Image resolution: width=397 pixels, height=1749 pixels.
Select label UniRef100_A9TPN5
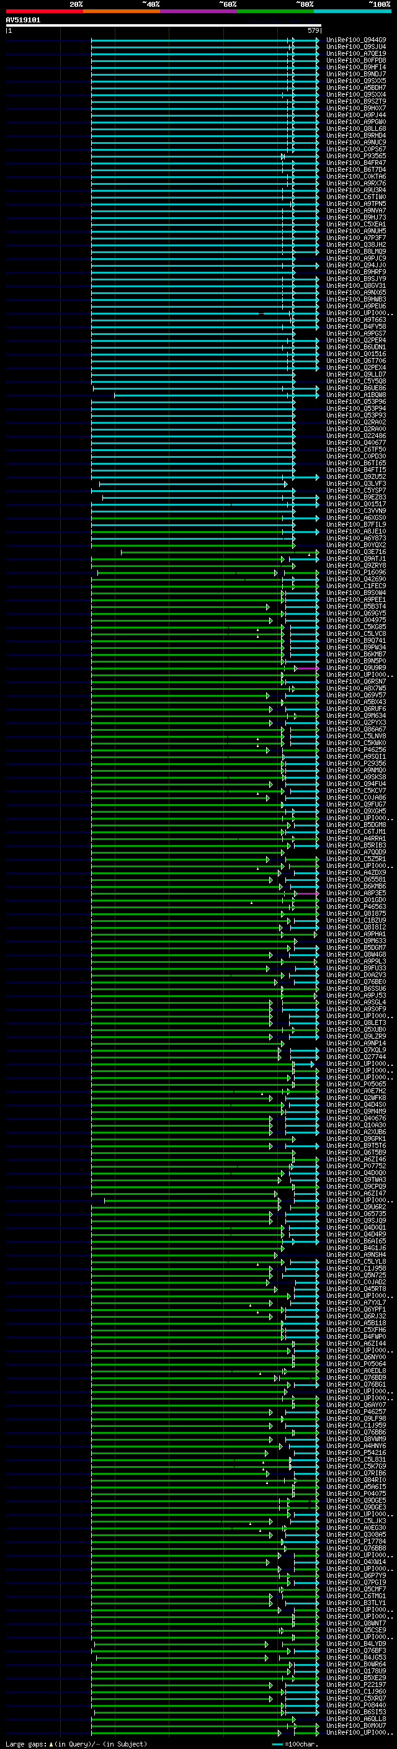(x=356, y=204)
